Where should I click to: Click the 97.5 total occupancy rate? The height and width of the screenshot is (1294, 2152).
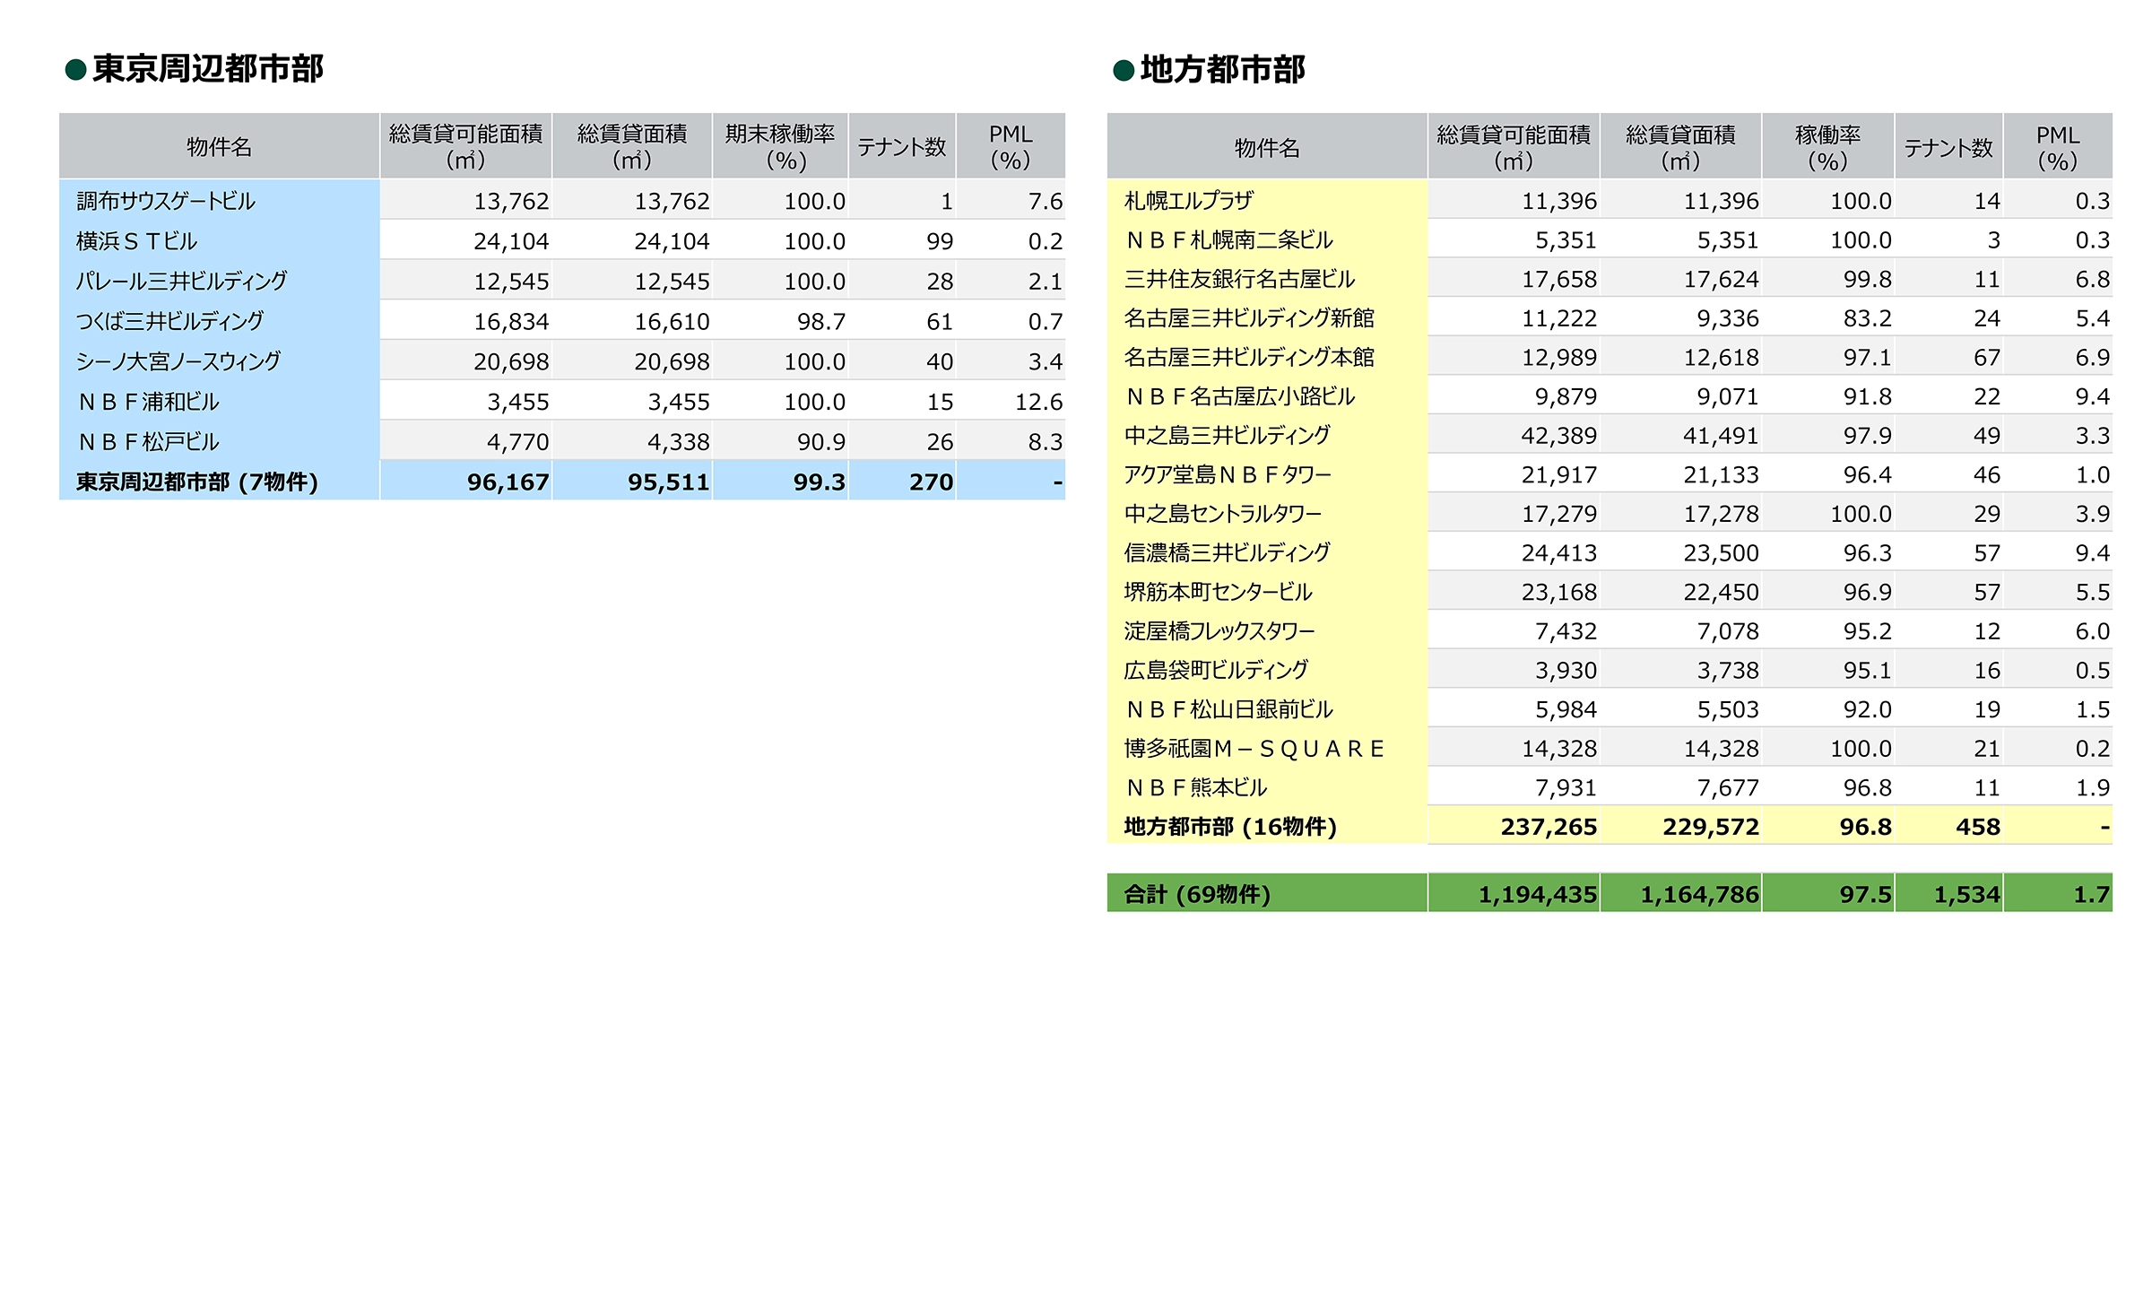tap(1865, 894)
